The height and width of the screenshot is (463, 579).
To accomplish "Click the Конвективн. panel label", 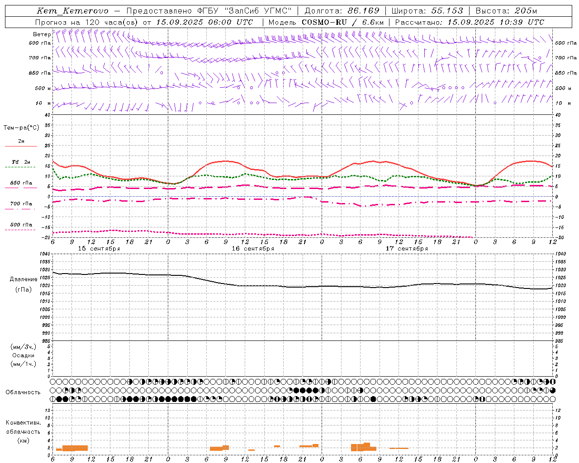I will [x=23, y=423].
